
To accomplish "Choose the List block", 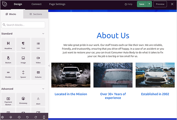I will point(38,44).
